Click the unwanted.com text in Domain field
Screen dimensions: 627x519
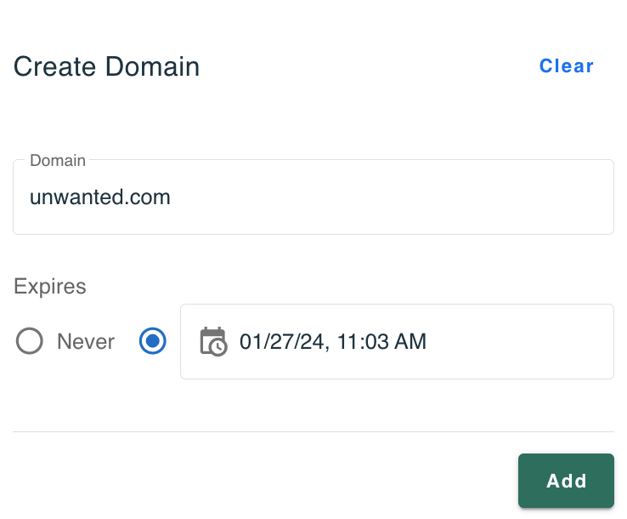100,197
